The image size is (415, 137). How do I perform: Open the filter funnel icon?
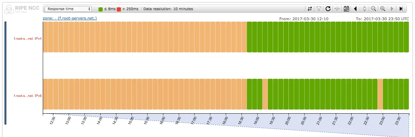[x=319, y=9]
